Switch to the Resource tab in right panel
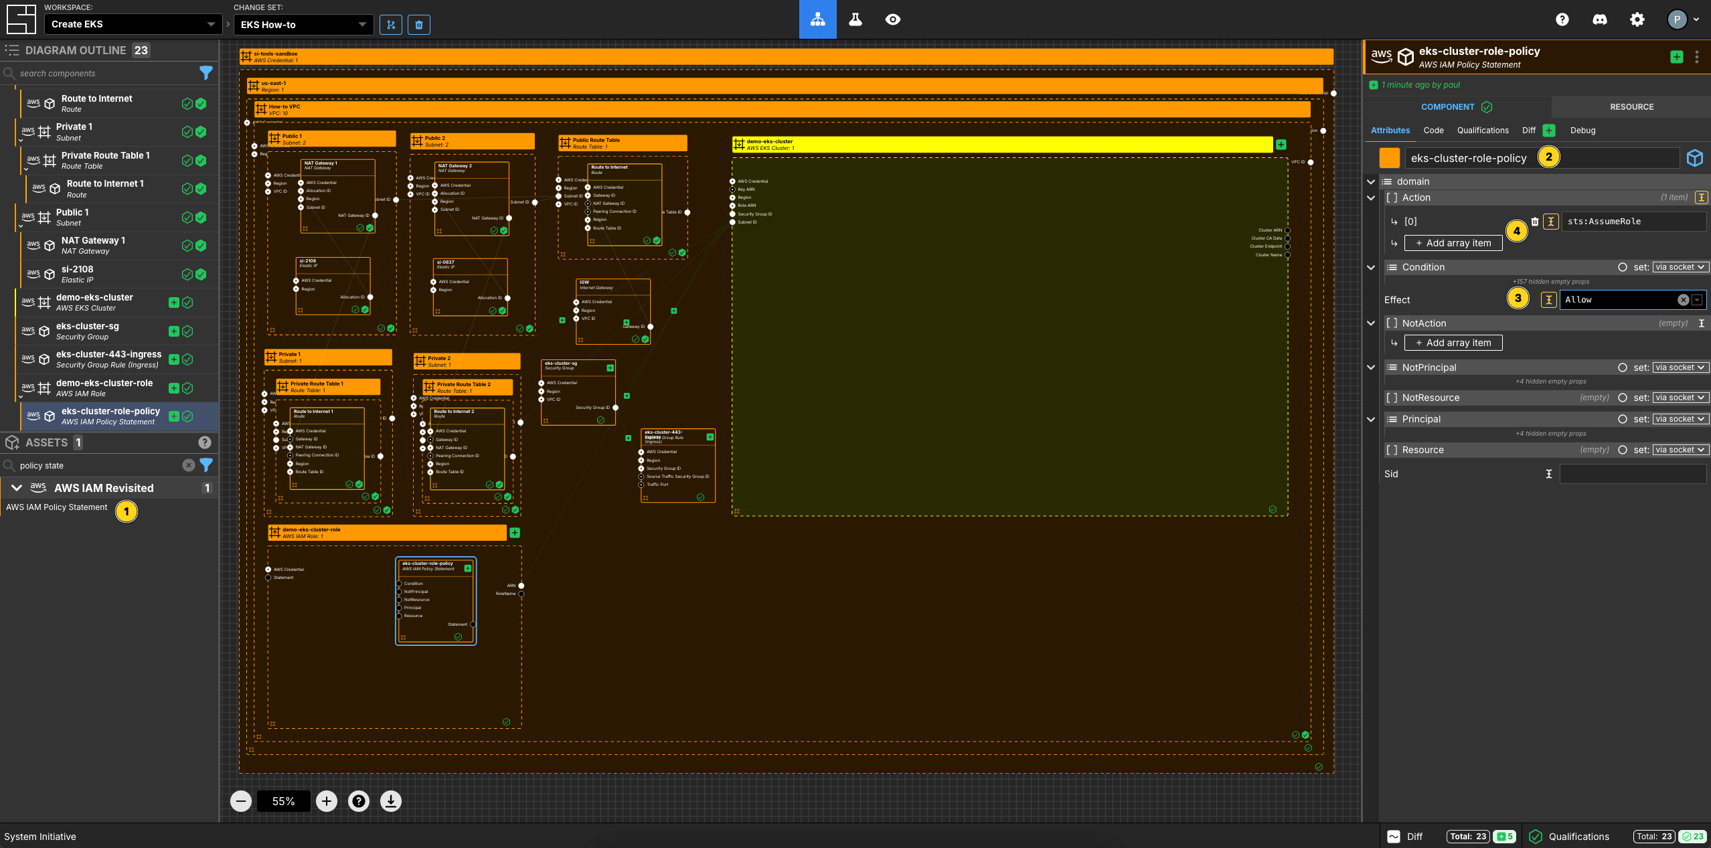The width and height of the screenshot is (1711, 848). 1631,106
